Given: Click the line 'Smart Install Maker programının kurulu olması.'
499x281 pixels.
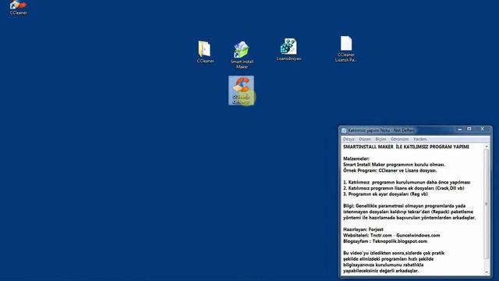Looking at the screenshot, I should 394,165.
